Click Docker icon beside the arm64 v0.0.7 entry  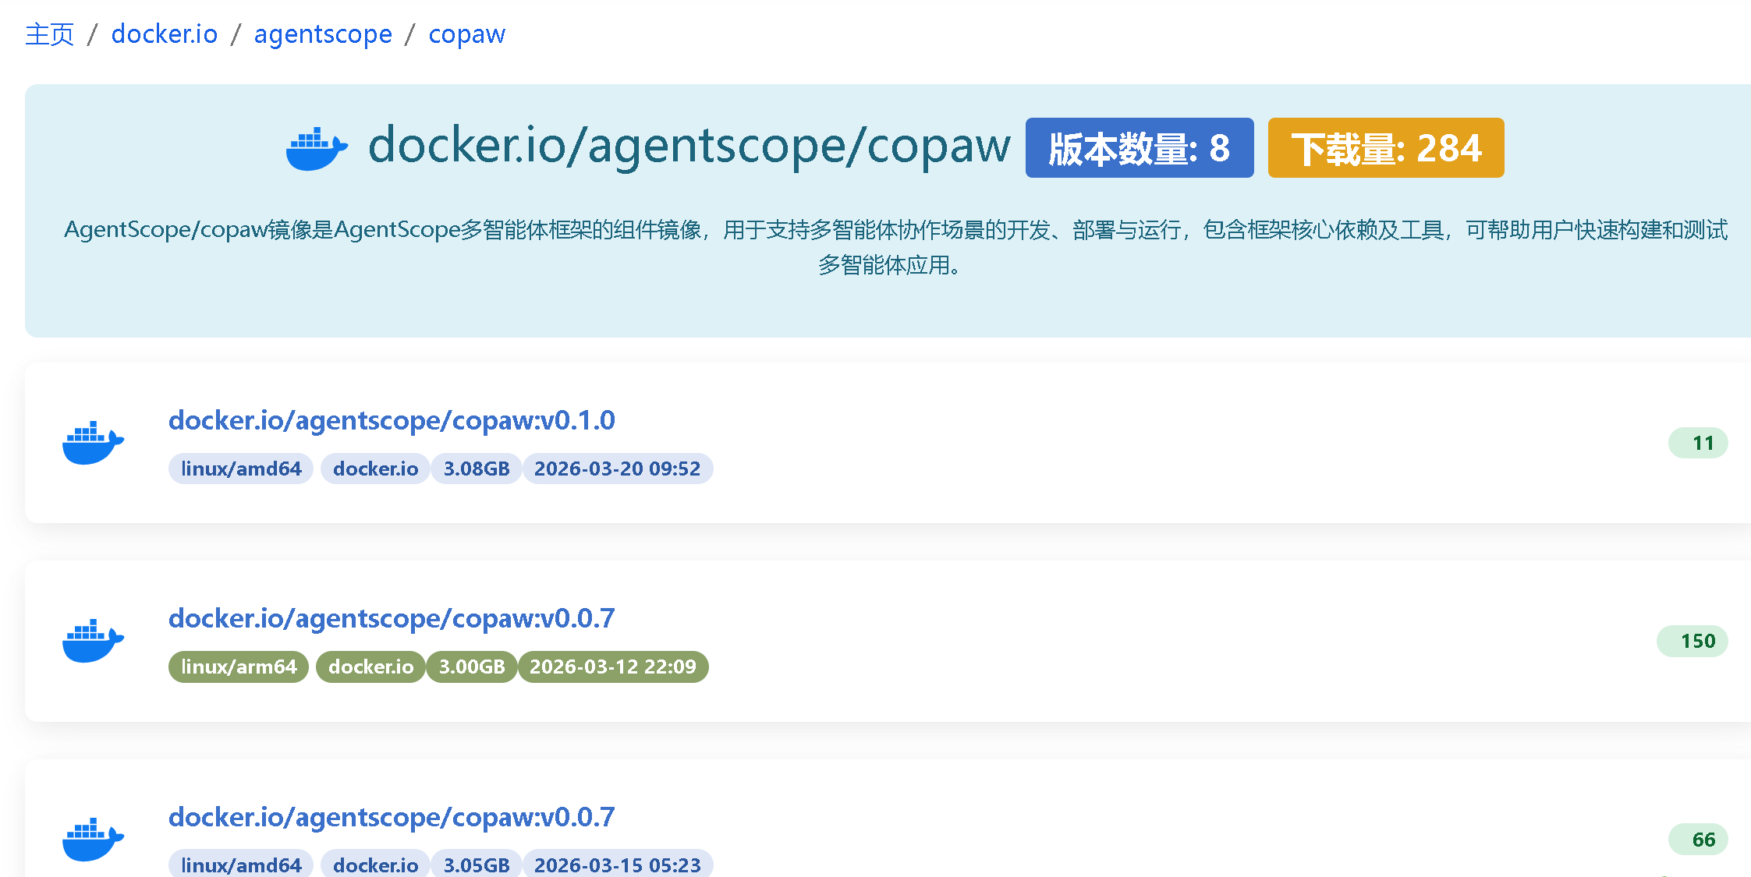pos(93,641)
